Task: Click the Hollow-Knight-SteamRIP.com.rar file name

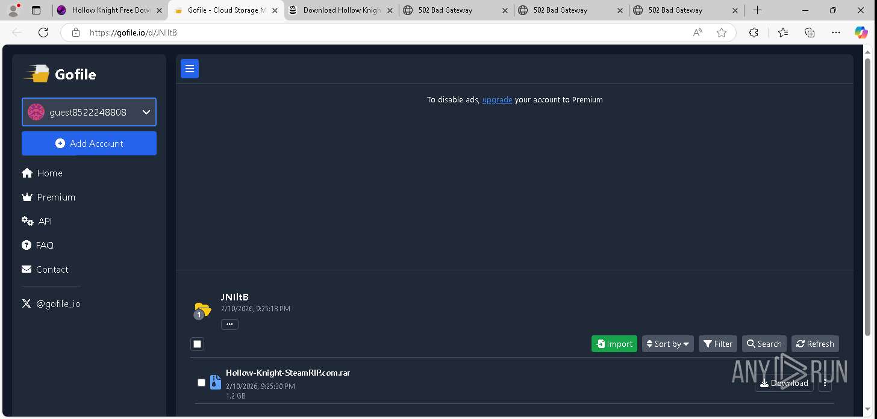Action: coord(288,373)
